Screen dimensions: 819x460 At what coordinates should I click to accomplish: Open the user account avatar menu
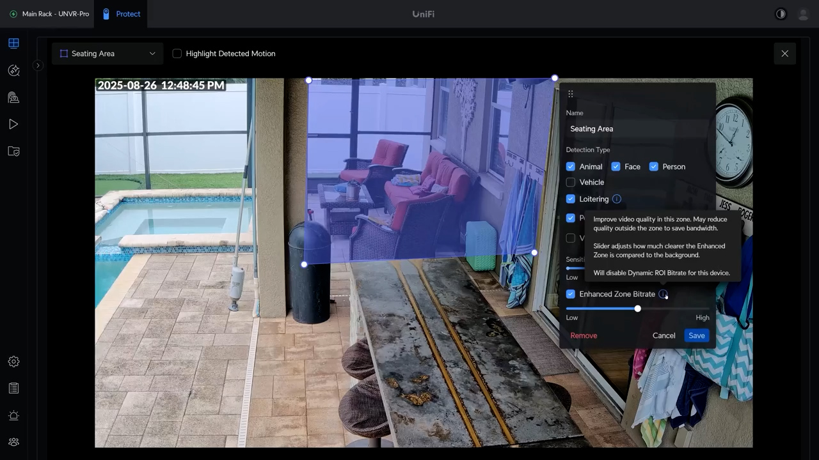[x=803, y=14]
